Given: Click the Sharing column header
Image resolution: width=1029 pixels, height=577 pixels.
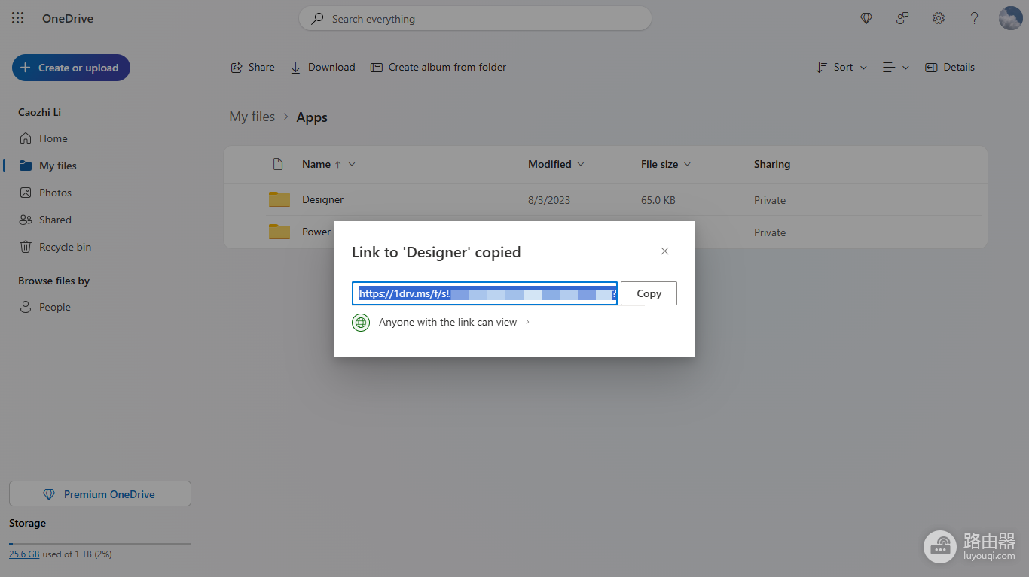Looking at the screenshot, I should [x=772, y=164].
